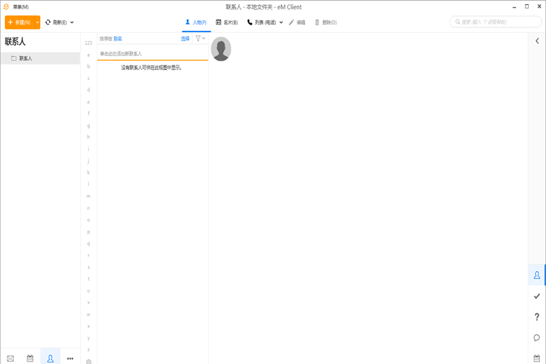
Task: Open the 菜单 main menu
Action: point(16,7)
